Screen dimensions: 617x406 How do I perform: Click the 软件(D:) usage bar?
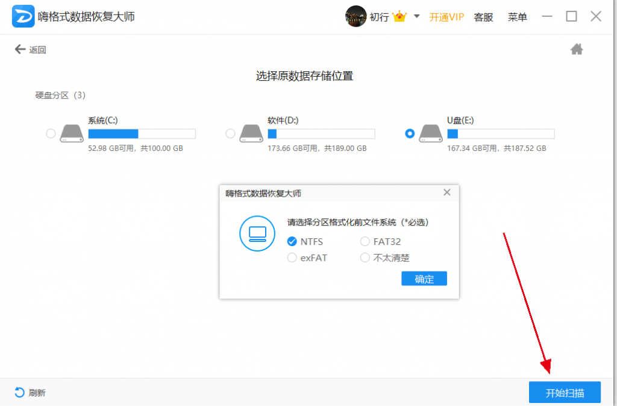click(x=321, y=133)
